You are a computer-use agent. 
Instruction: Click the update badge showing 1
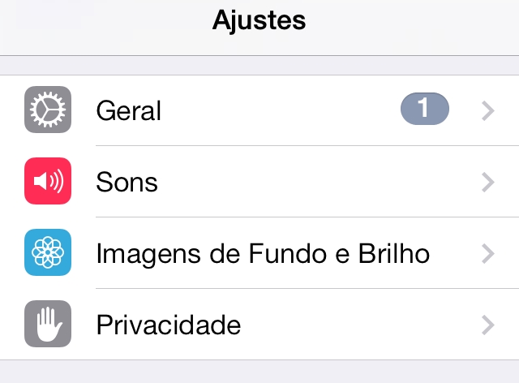click(x=425, y=109)
